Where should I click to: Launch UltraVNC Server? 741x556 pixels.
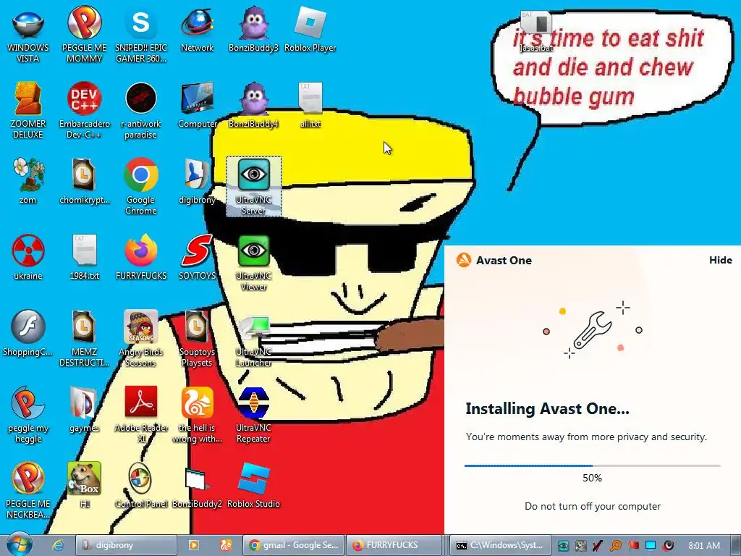[x=253, y=187]
